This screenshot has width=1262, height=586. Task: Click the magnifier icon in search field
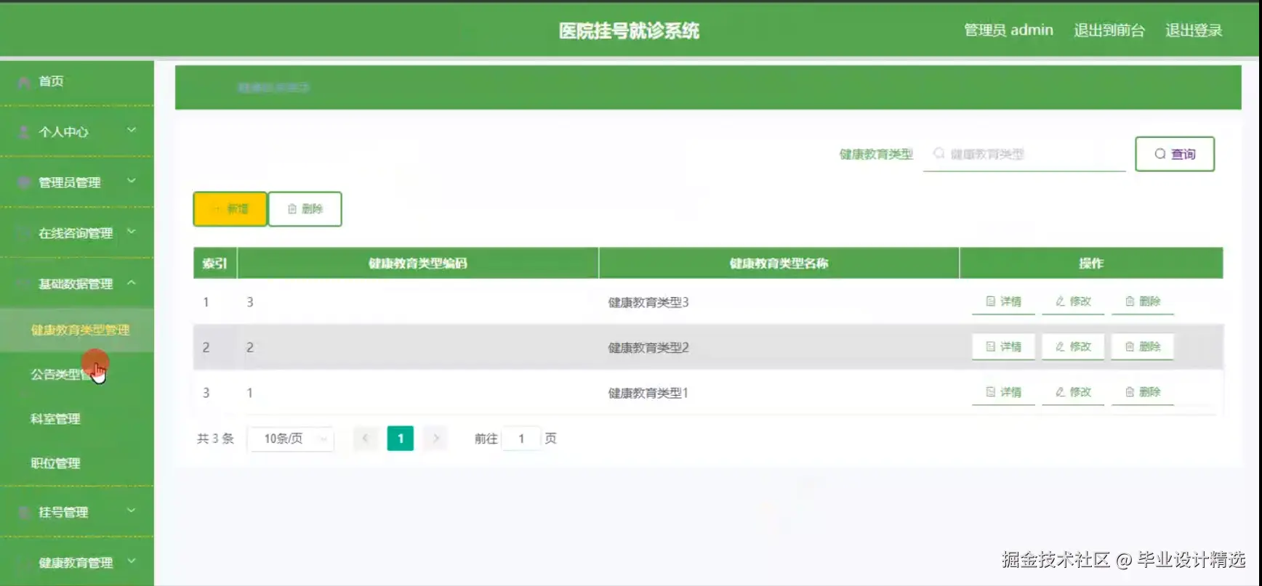click(x=939, y=153)
